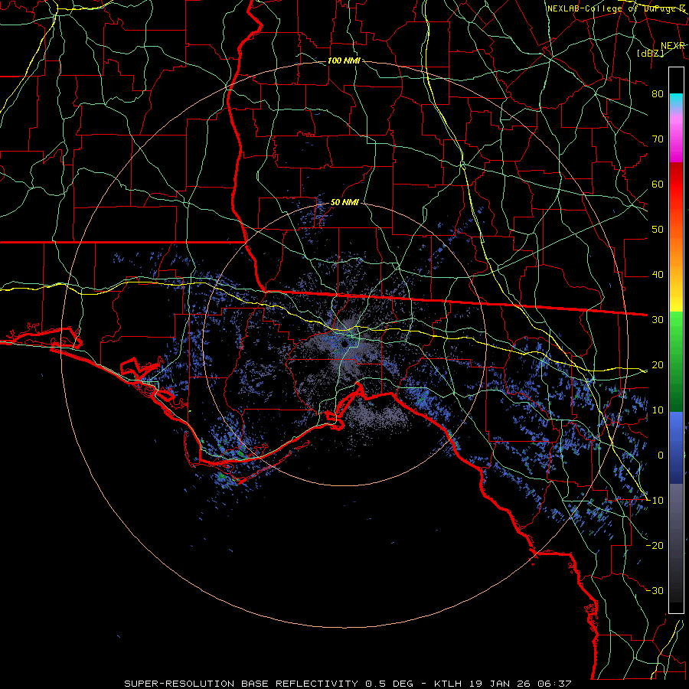This screenshot has height=689, width=689.
Task: Click the 60 value on the dBZ scale
Action: 658,184
